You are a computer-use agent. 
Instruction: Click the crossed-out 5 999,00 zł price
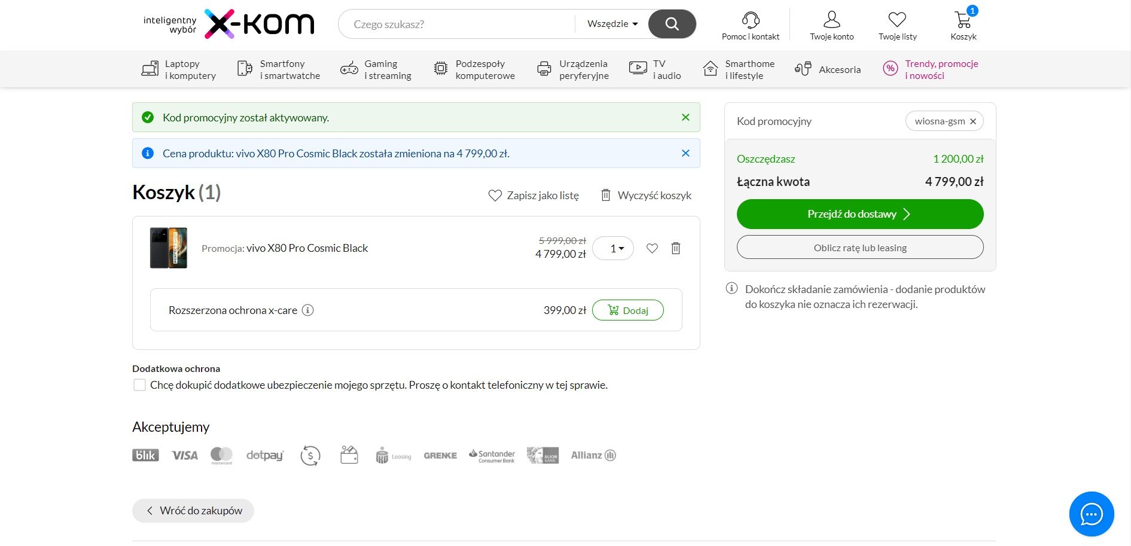click(562, 240)
